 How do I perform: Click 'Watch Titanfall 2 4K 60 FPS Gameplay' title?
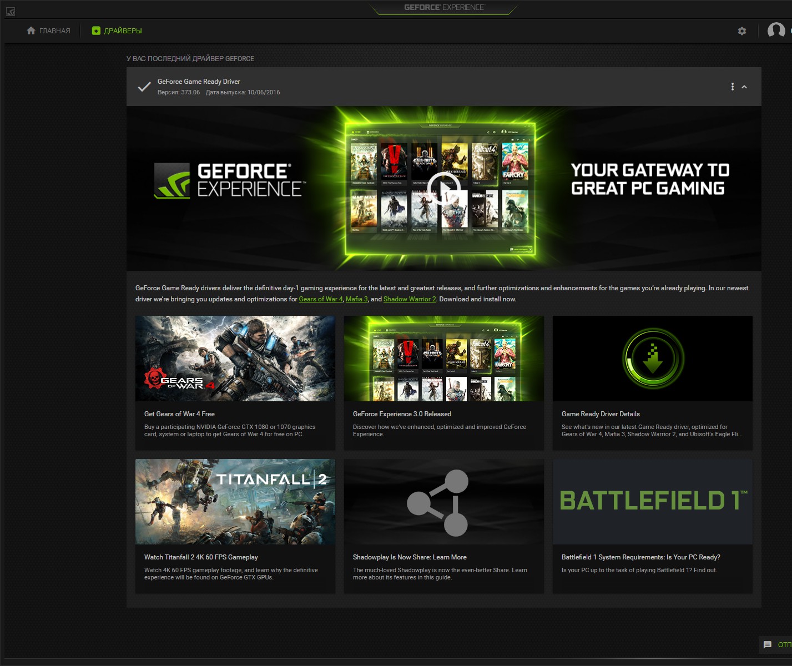tap(201, 557)
